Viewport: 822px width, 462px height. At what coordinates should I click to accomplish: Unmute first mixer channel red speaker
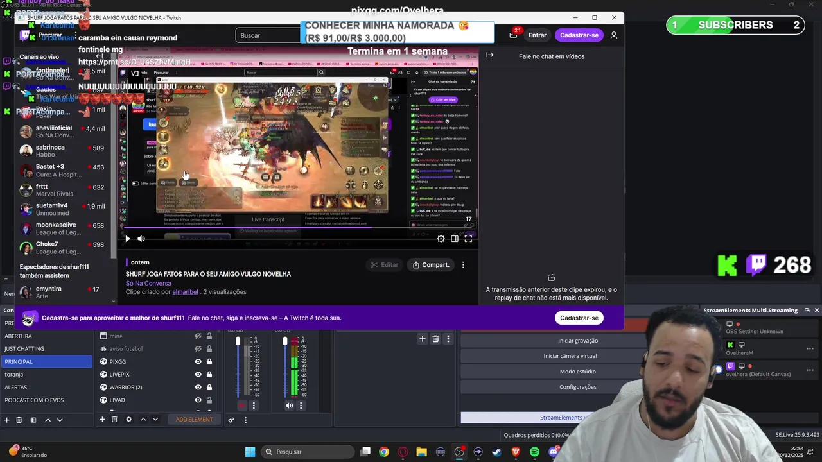(241, 405)
